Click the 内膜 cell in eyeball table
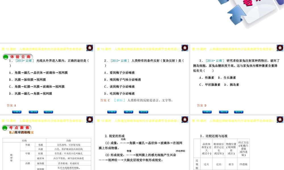The width and height of the screenshot is (284, 170). pos(28,163)
